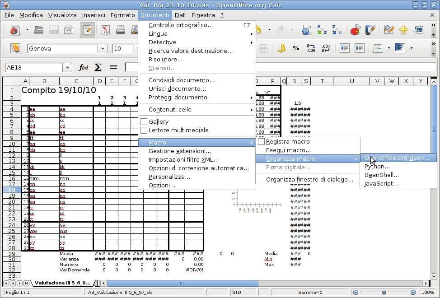This screenshot has width=440, height=298.
Task: Open the Gallery pictures icon in toolbar
Action: (418, 30)
